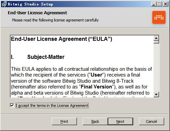The width and height of the screenshot is (170, 131).
Task: Click the 'I accept the terms' label text
Action: (x=52, y=105)
